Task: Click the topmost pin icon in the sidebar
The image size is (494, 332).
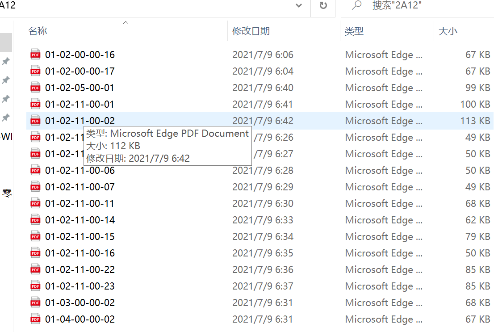Action: [x=6, y=61]
